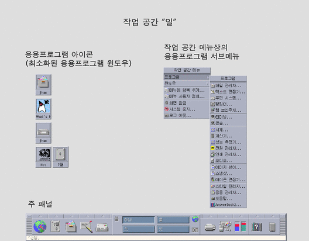Click the small globe busy indicator
Viewport: 309px width, 241px height.
pos(195,219)
